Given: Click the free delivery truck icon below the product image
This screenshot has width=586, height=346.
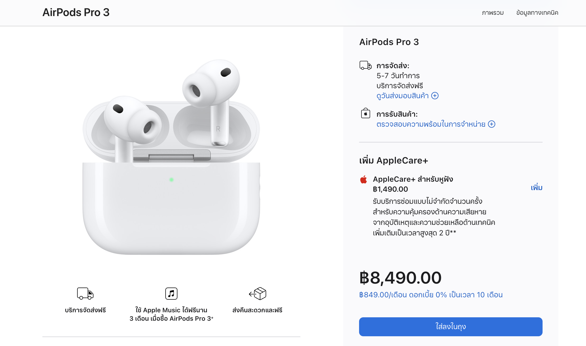Looking at the screenshot, I should [85, 293].
